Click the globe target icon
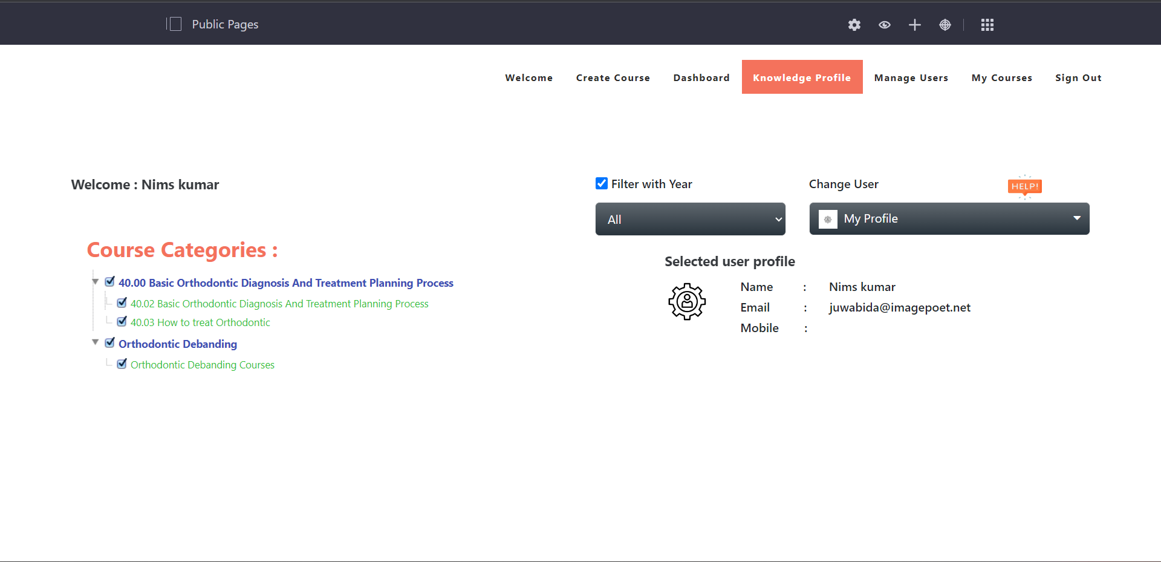This screenshot has width=1161, height=562. tap(945, 25)
